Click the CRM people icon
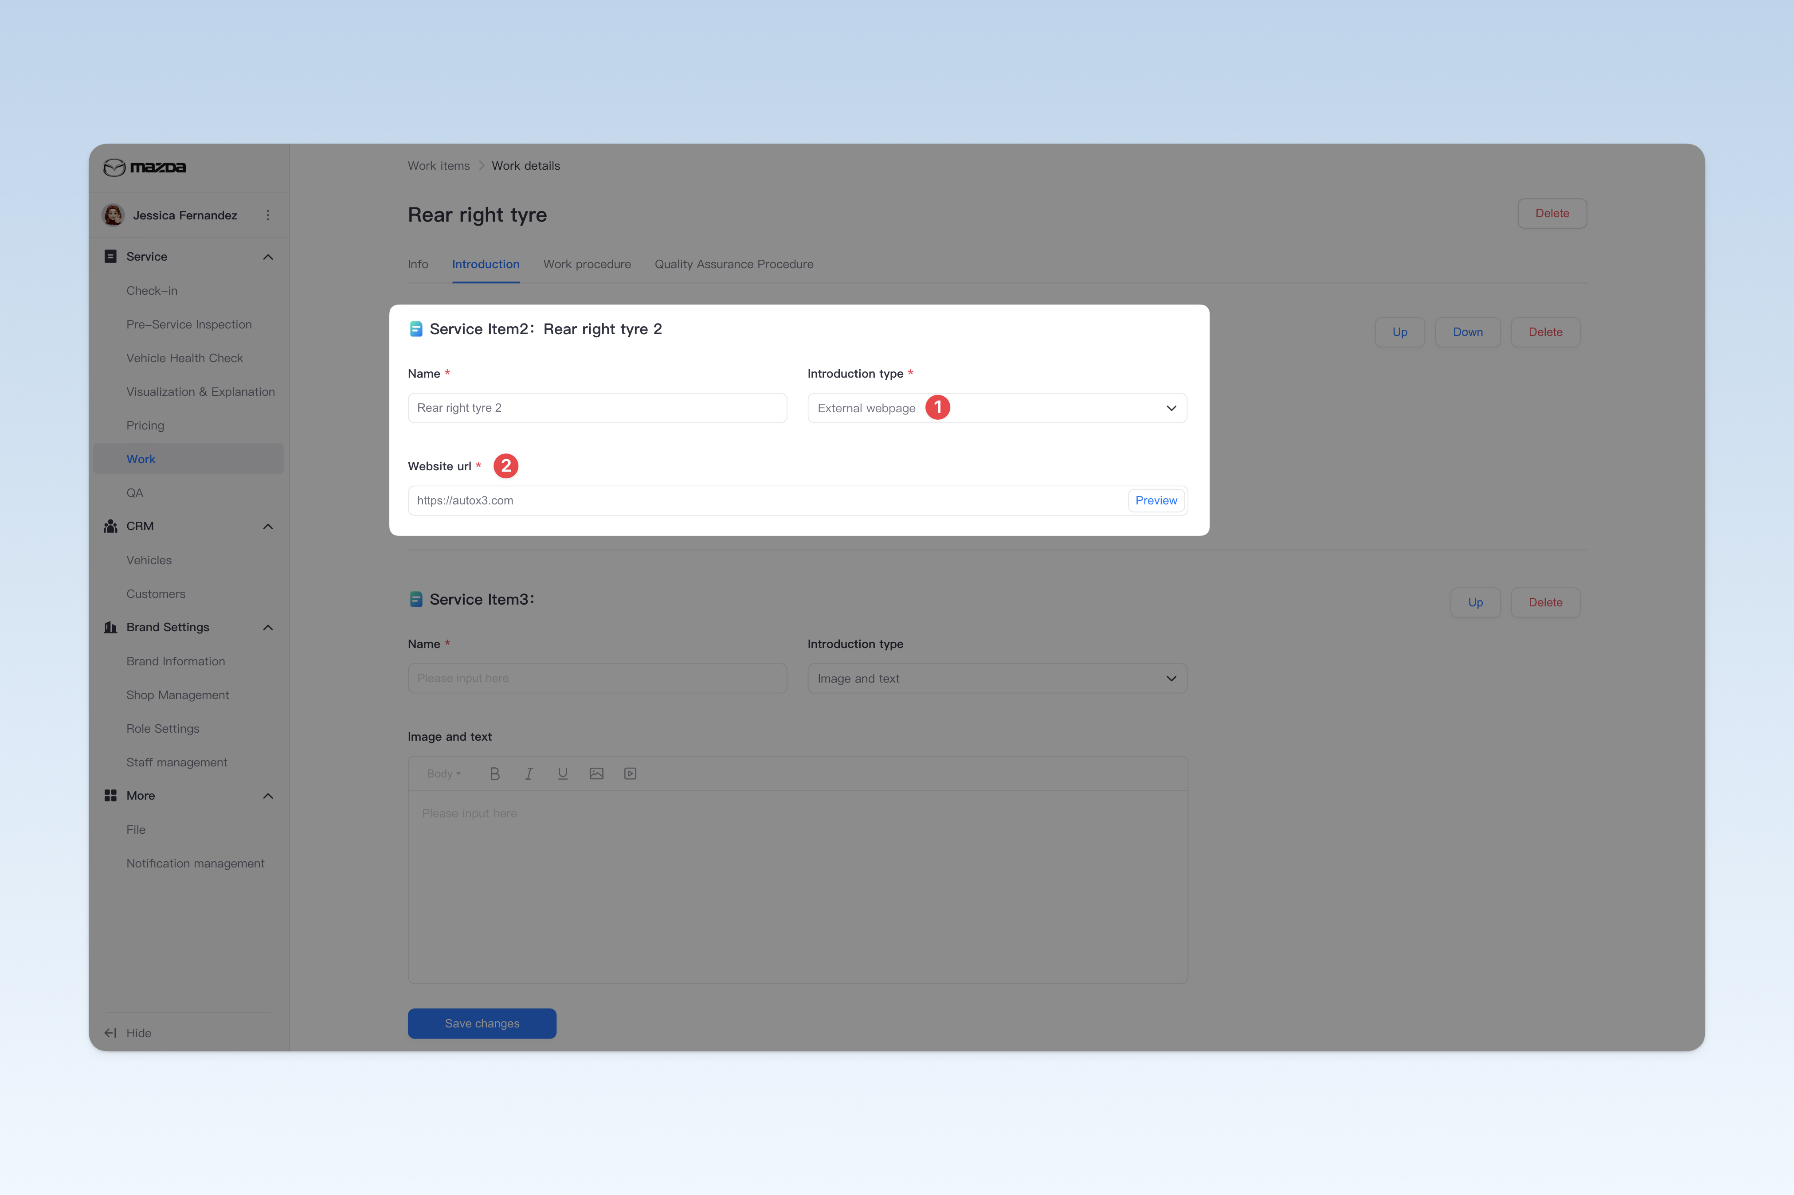Image resolution: width=1794 pixels, height=1195 pixels. (110, 526)
